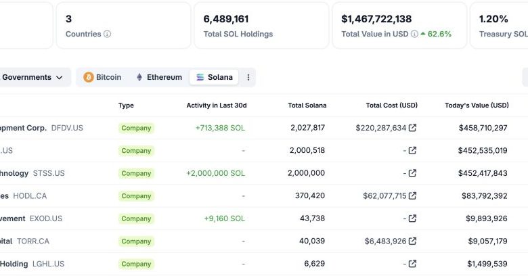Select the Solana tab
528x280 pixels.
[x=214, y=77]
